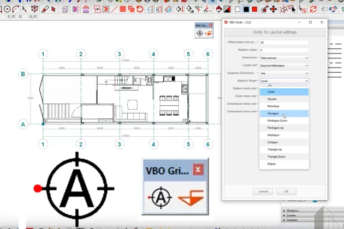Select the red arc tool icon
Viewport: 344px width, 229px height.
point(15,9)
